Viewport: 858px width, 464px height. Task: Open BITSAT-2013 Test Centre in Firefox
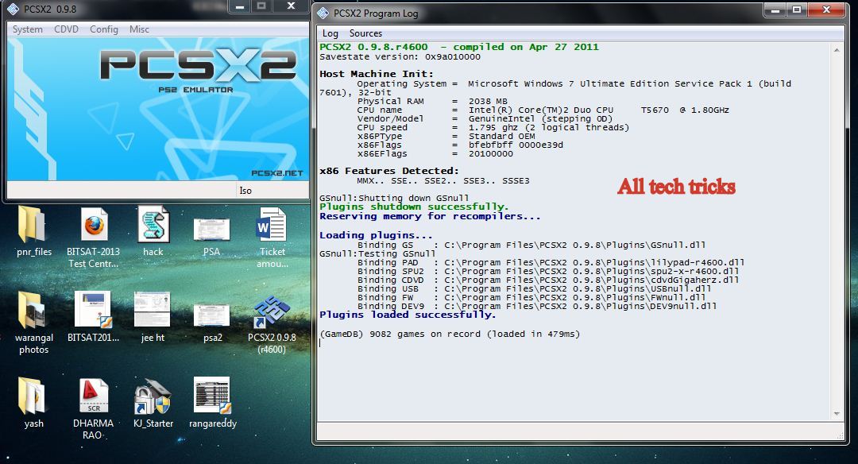[93, 226]
